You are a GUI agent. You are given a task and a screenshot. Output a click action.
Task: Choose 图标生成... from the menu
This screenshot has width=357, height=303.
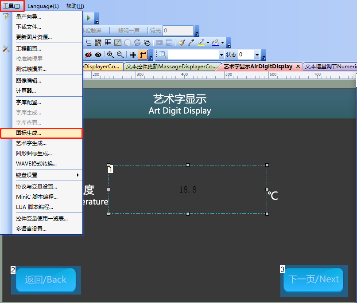pyautogui.click(x=41, y=133)
